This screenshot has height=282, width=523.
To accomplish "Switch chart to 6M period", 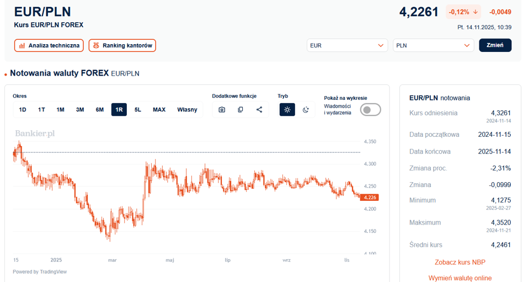I will click(100, 110).
